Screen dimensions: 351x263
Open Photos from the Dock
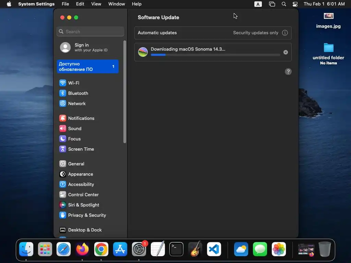click(x=279, y=249)
